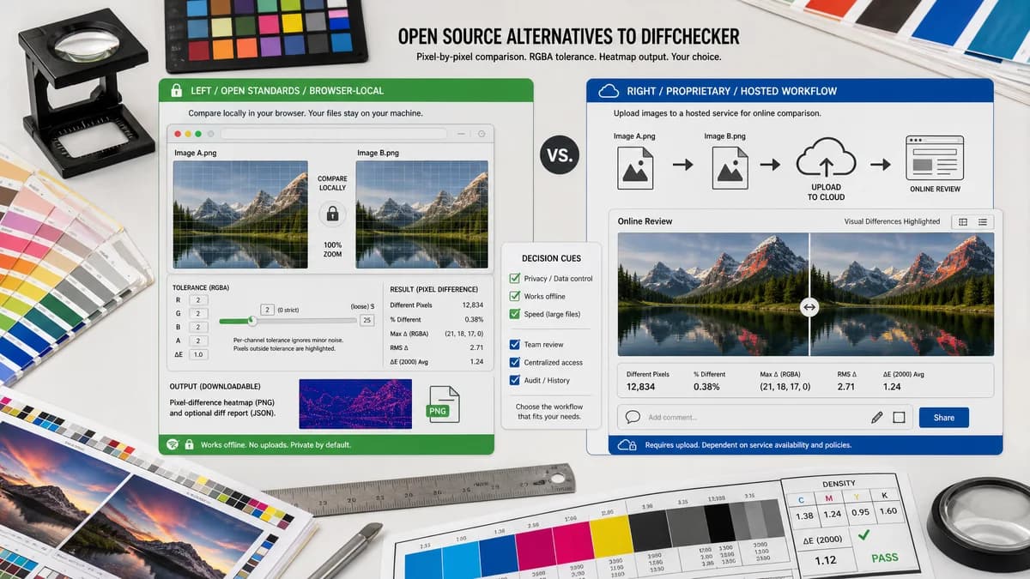Click the Visual Differences Highlighted label

892,221
